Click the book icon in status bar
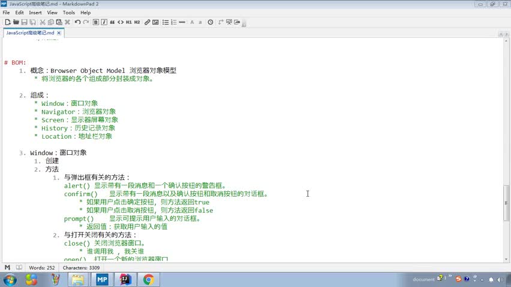The height and width of the screenshot is (287, 511). tap(19, 267)
